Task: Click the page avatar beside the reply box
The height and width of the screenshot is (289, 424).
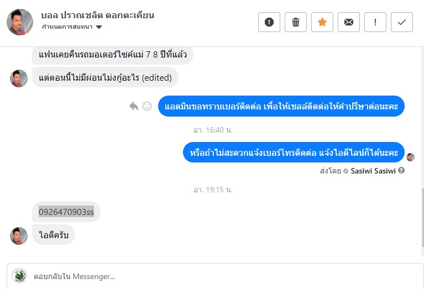Action: (x=20, y=276)
